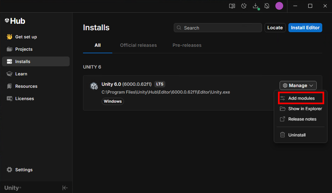Click the Install Editor button
The width and height of the screenshot is (332, 193).
305,28
